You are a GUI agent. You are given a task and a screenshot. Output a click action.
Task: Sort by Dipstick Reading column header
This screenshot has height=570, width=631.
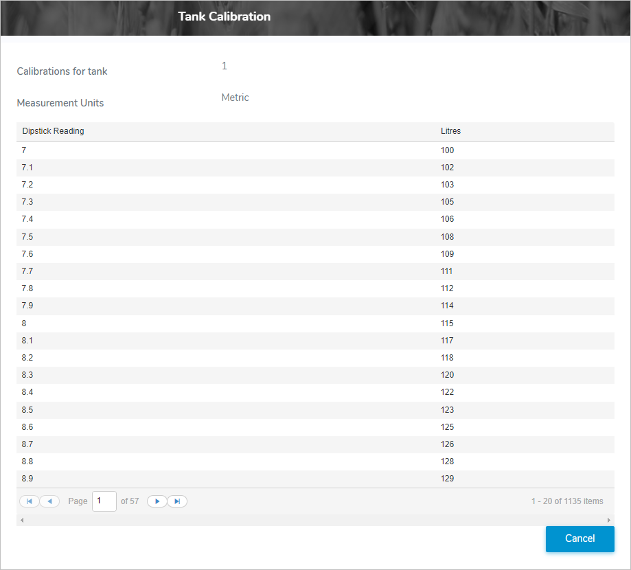(x=54, y=131)
